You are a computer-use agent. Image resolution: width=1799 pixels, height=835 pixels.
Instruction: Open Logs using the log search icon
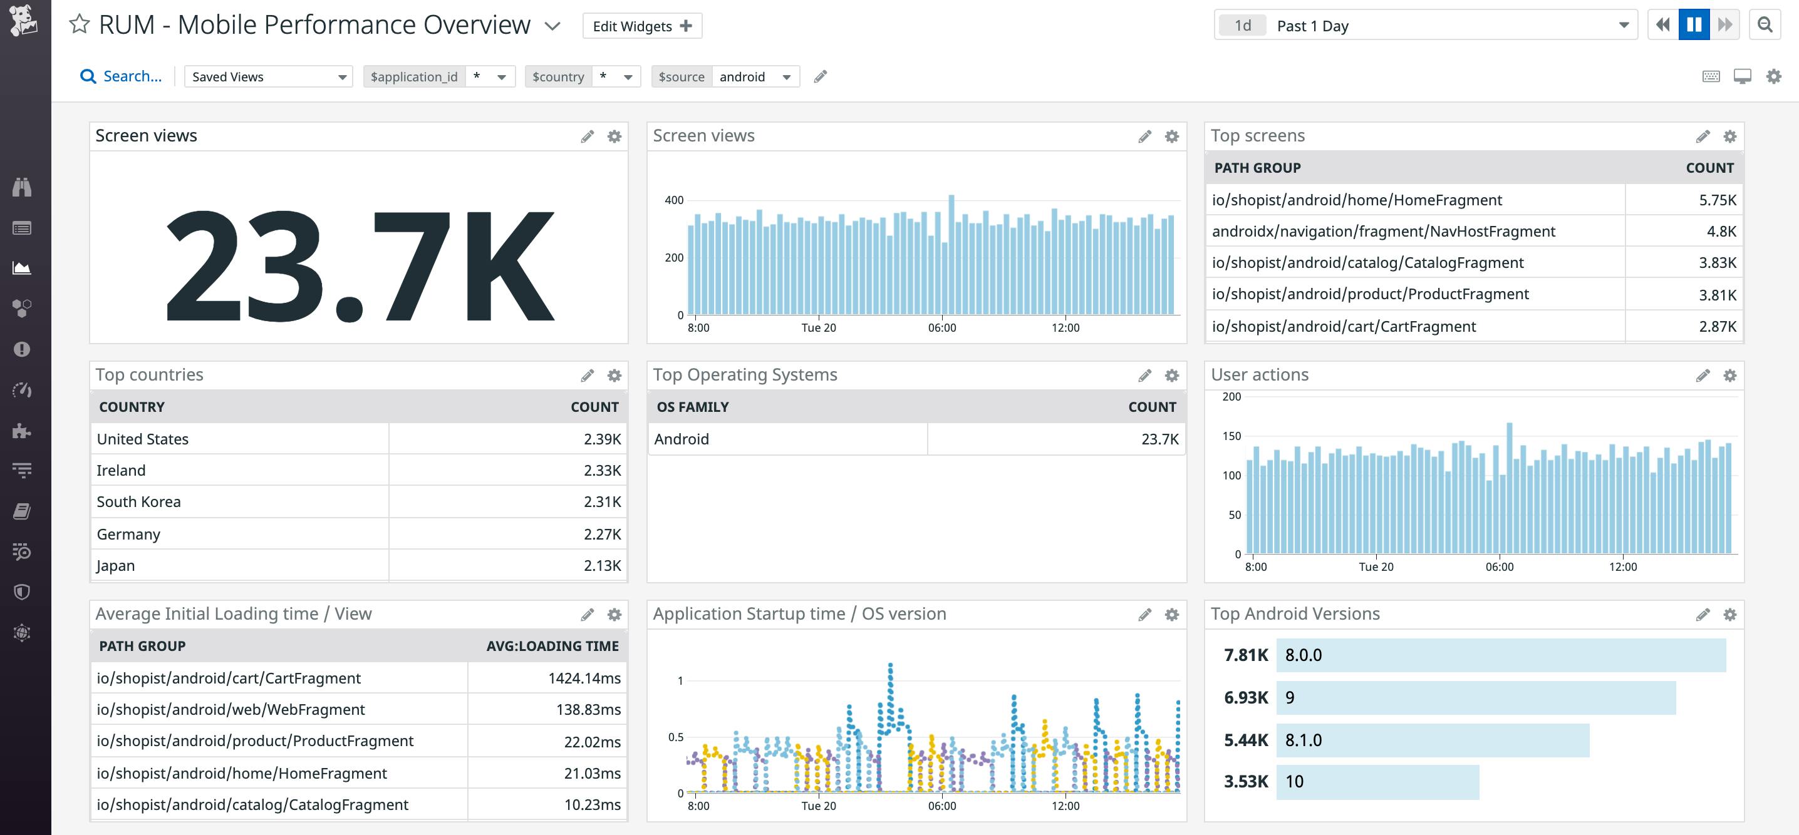pyautogui.click(x=23, y=552)
